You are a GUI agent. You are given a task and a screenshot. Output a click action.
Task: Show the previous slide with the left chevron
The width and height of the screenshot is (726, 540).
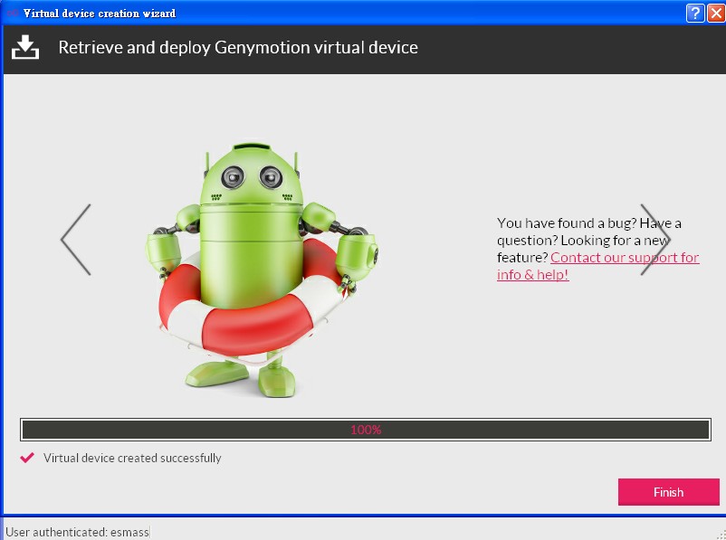pyautogui.click(x=75, y=240)
